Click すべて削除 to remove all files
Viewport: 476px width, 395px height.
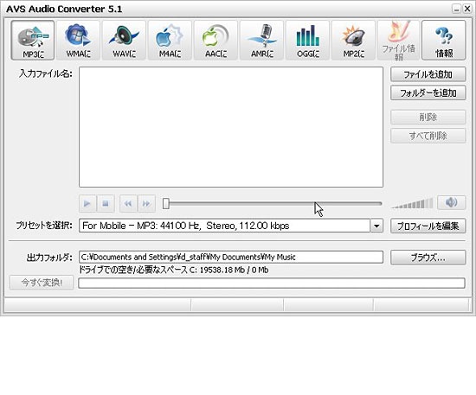point(428,136)
